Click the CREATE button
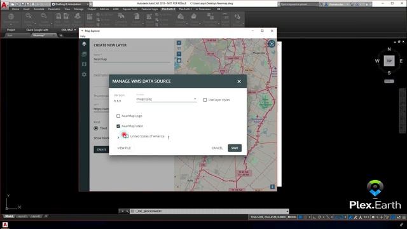 coord(102,149)
